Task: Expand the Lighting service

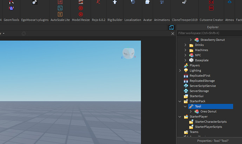Action: point(180,70)
